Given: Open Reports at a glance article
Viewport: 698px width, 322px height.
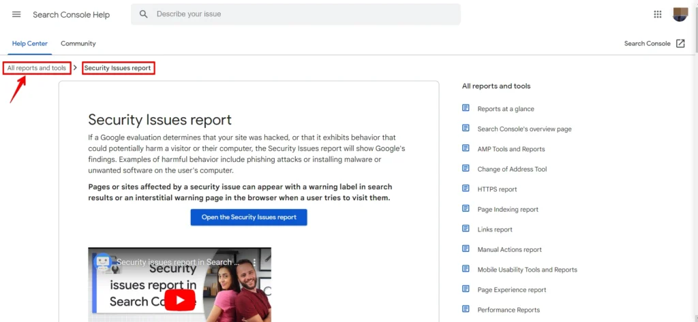Looking at the screenshot, I should 506,109.
